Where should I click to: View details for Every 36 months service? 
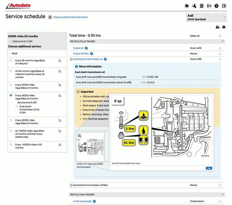tap(60, 61)
